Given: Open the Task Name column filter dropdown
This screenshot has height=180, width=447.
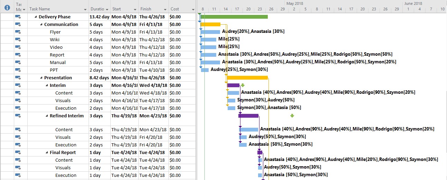Looking at the screenshot, I should click(x=85, y=9).
